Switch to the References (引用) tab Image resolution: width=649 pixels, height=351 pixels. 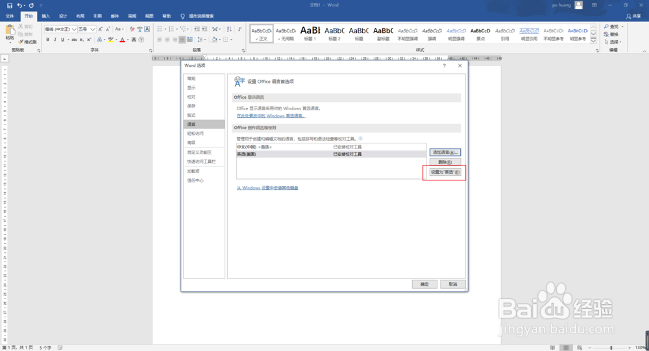coord(97,16)
